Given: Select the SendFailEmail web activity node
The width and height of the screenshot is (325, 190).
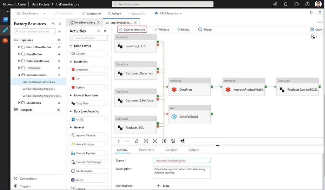Looking at the screenshot, I should pos(189,114).
